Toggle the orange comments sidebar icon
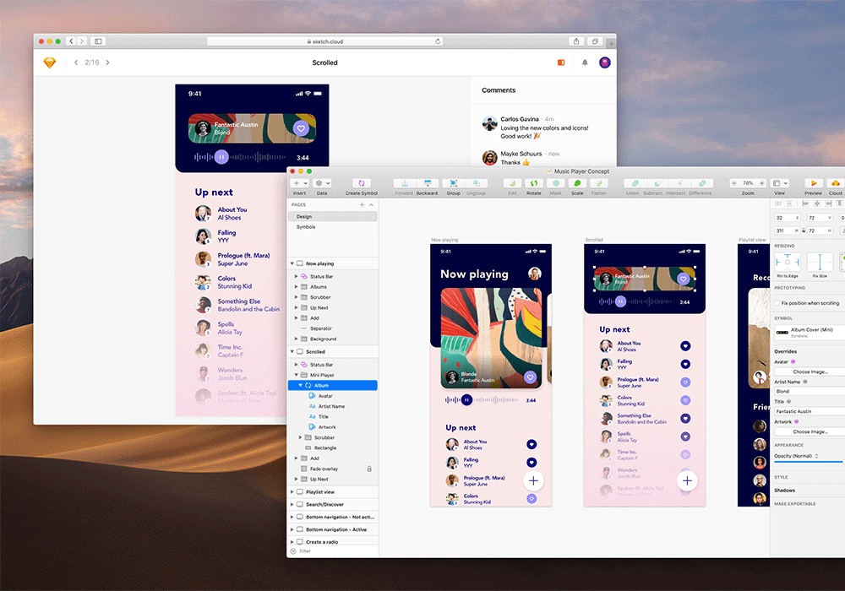The height and width of the screenshot is (591, 845). tap(561, 63)
